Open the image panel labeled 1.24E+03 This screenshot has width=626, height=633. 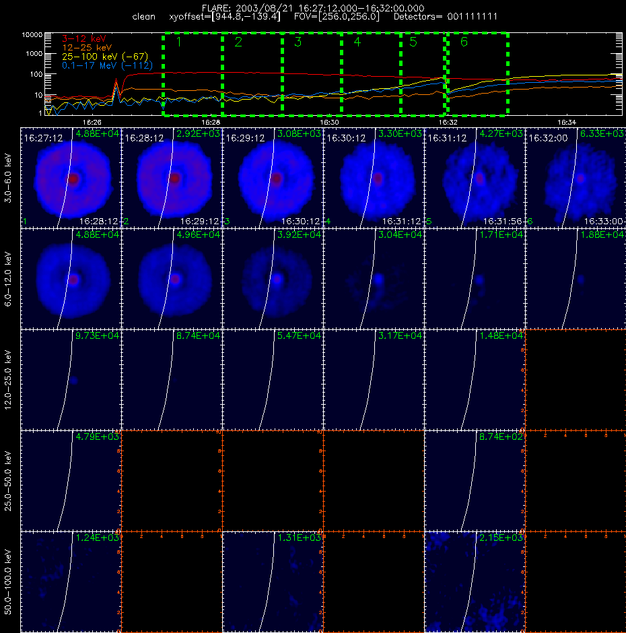(71, 582)
